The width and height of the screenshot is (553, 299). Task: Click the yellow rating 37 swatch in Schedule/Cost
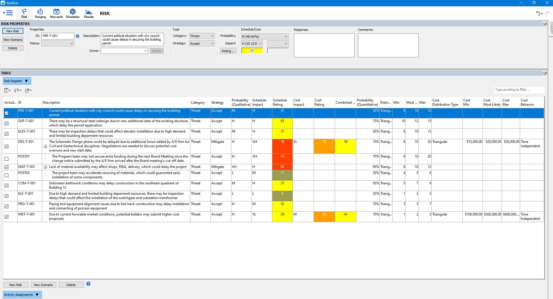coord(252,51)
